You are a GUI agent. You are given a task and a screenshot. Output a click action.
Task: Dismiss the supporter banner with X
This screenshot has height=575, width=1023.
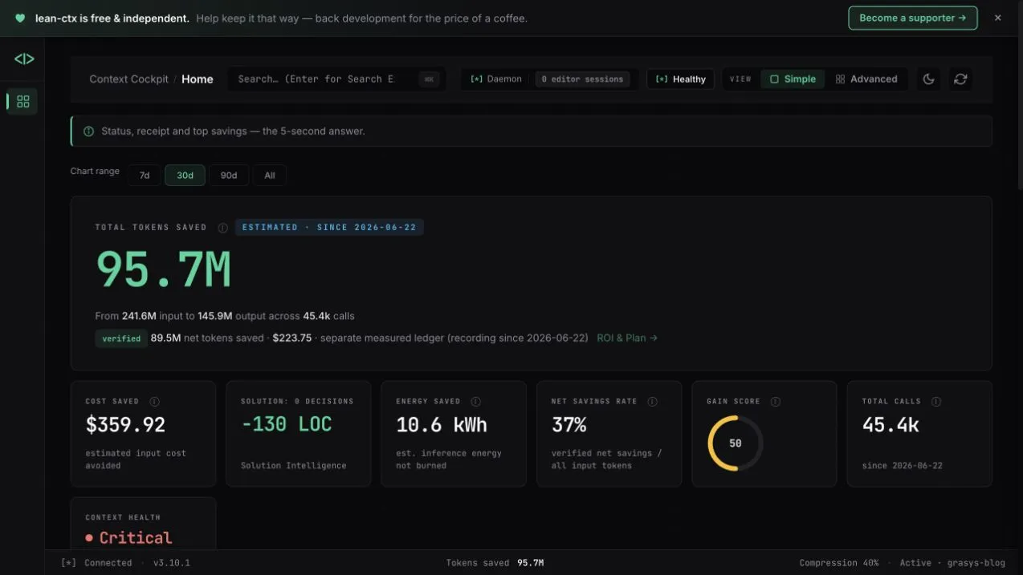997,18
